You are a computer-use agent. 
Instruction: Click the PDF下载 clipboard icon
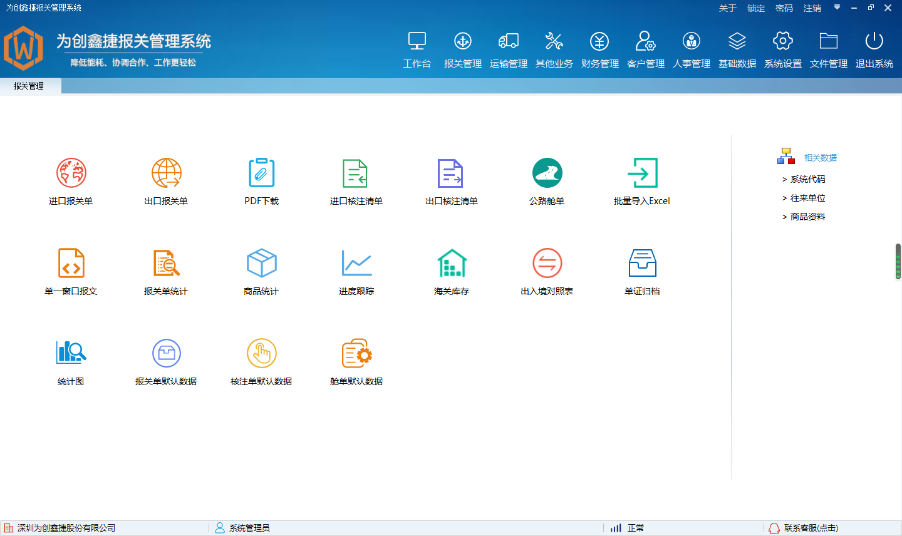(x=261, y=173)
